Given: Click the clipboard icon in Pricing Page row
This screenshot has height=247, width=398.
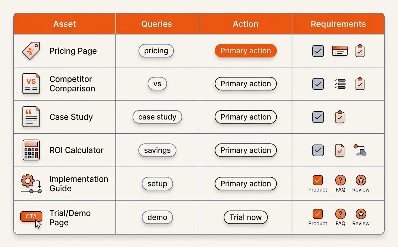Looking at the screenshot, I should (360, 51).
